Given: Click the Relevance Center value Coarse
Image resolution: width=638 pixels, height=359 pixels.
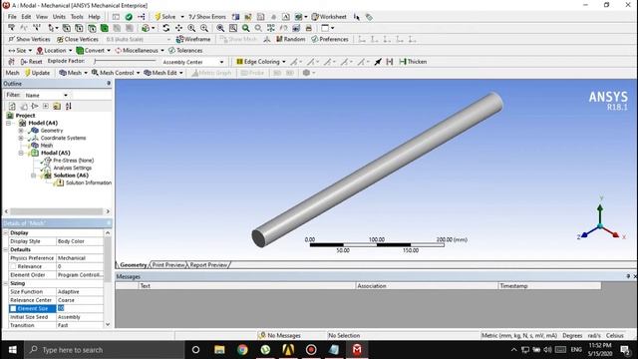Looking at the screenshot, I should click(80, 300).
